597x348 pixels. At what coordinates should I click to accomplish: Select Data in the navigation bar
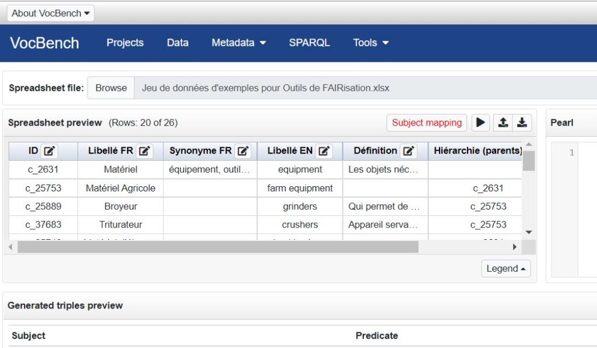(177, 42)
